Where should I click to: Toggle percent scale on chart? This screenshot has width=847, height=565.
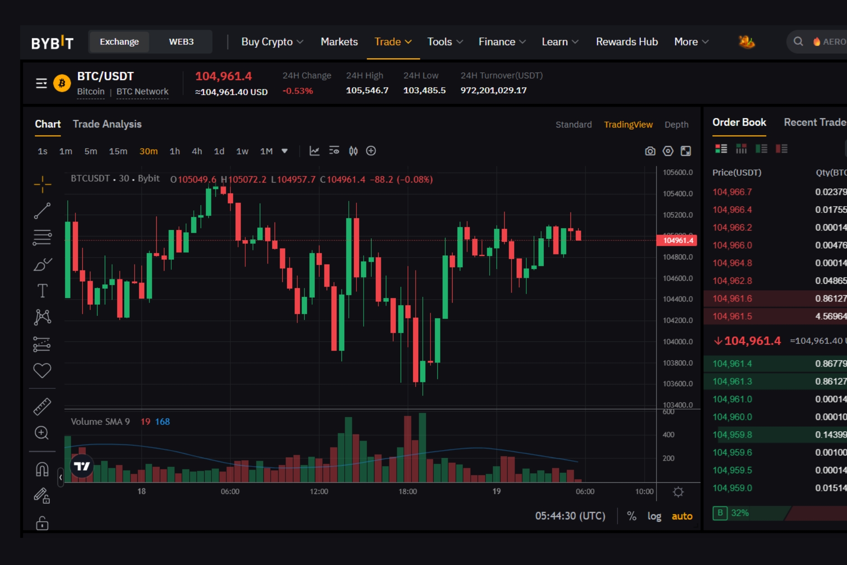pos(632,516)
